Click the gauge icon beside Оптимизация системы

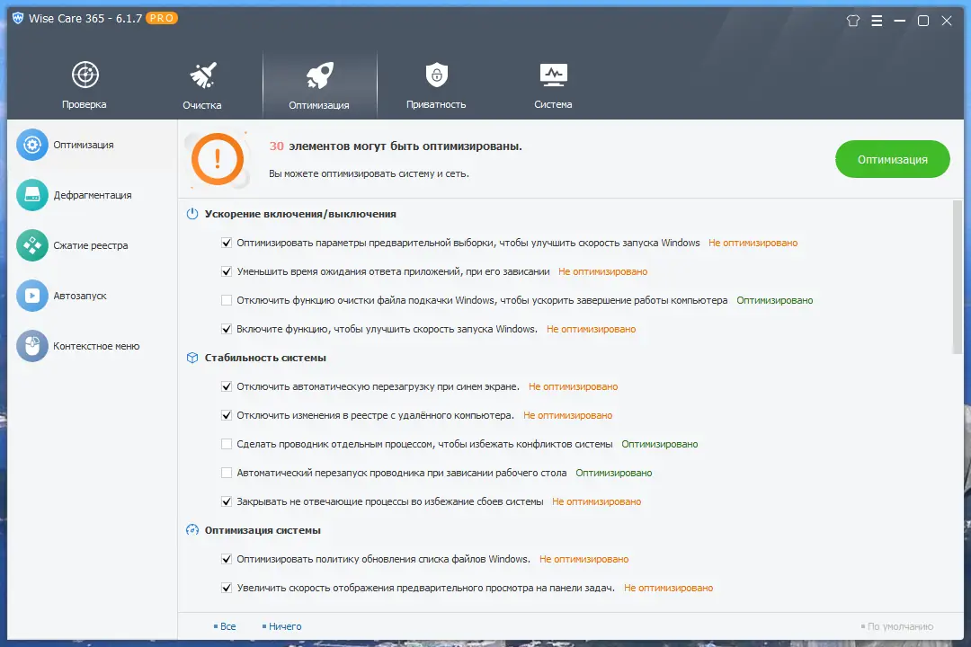click(x=192, y=530)
